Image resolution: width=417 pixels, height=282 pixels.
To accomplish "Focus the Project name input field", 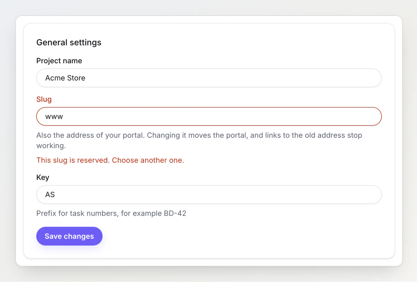I will [x=209, y=78].
